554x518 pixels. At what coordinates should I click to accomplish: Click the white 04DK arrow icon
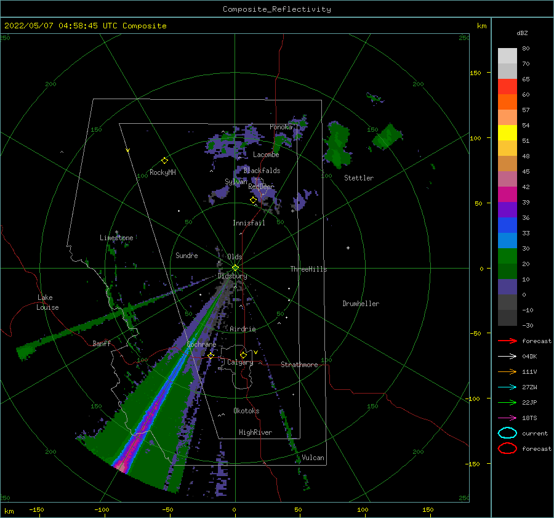(507, 356)
